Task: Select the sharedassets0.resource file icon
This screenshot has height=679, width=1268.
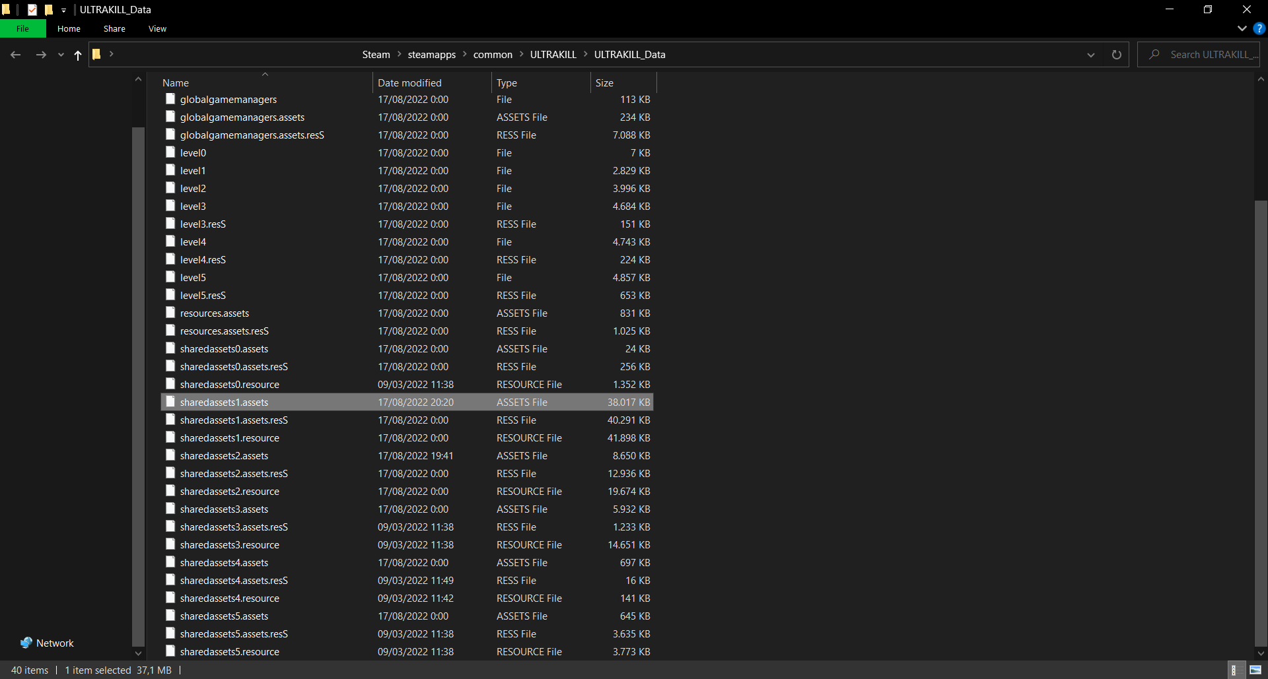Action: coord(170,384)
